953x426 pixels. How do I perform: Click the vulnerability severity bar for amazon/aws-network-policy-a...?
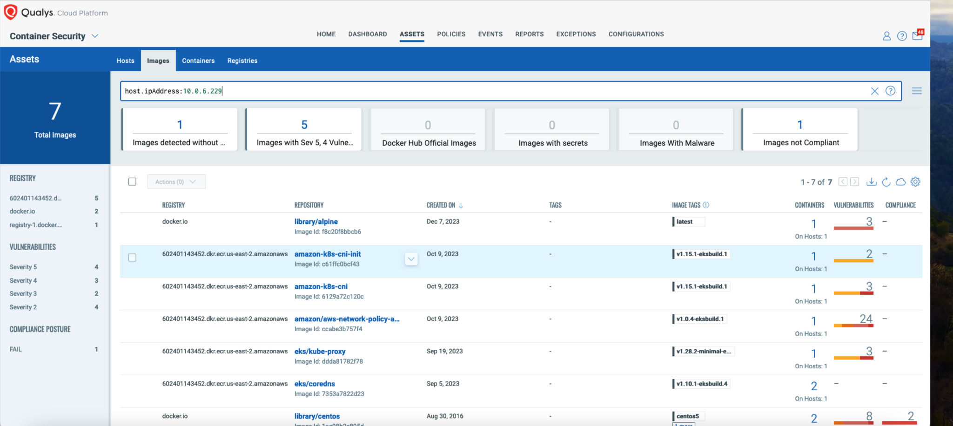pos(854,326)
